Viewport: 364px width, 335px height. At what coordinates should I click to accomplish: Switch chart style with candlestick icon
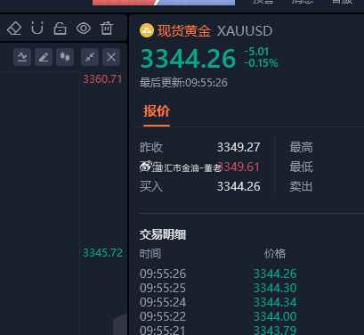(65, 57)
